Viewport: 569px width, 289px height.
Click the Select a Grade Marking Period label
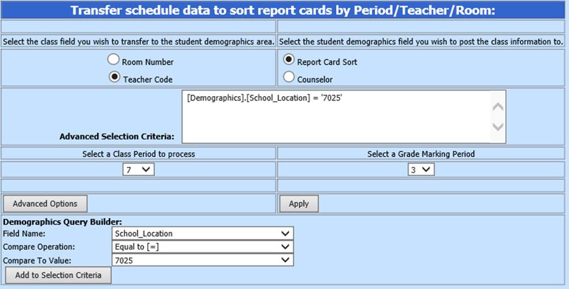[x=421, y=154]
